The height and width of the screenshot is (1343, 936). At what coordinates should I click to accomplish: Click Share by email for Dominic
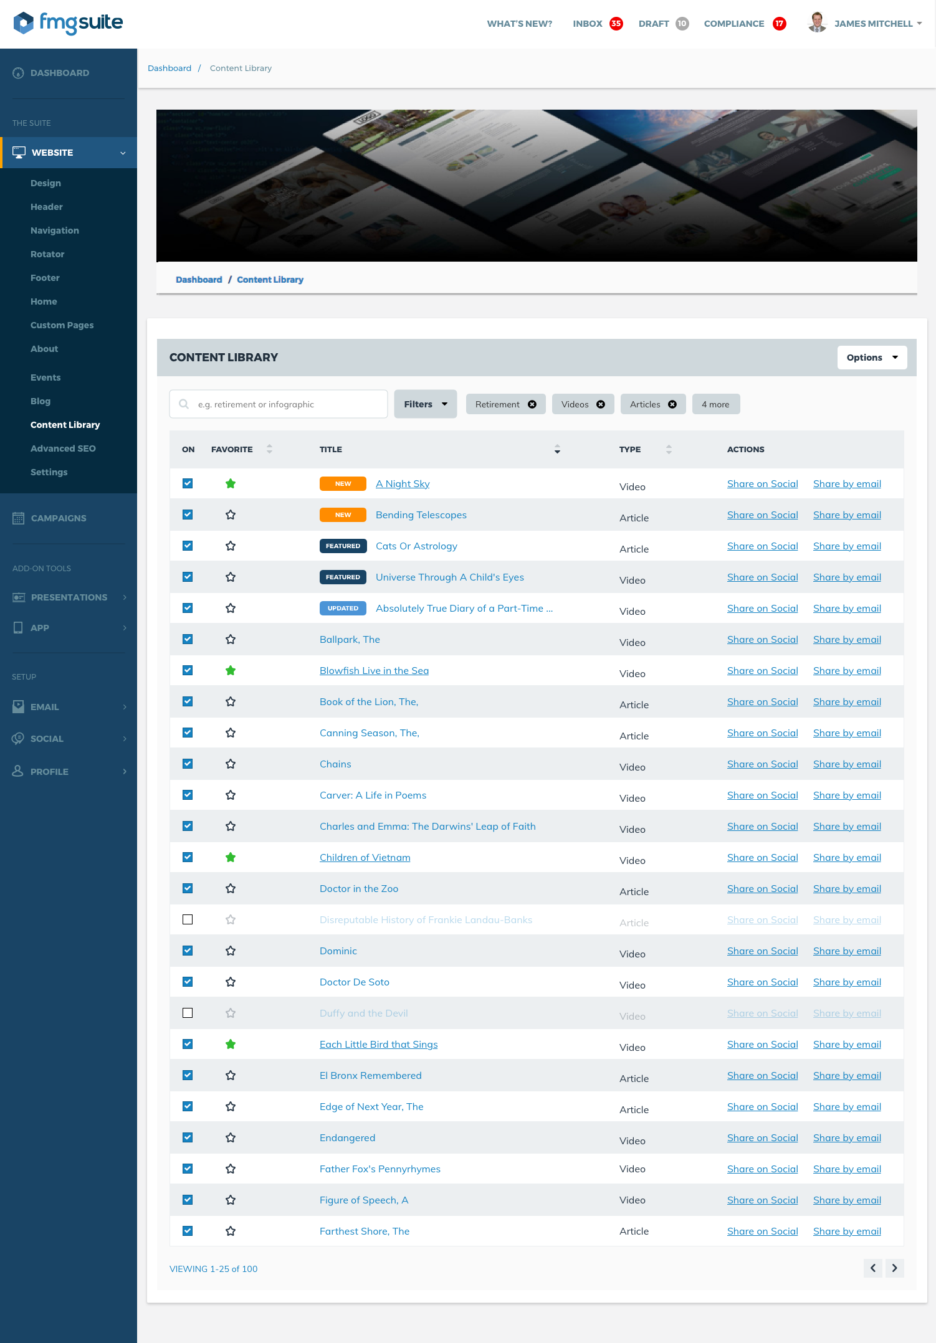click(847, 951)
